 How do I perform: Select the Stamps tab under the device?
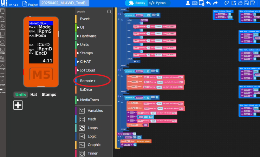49,95
